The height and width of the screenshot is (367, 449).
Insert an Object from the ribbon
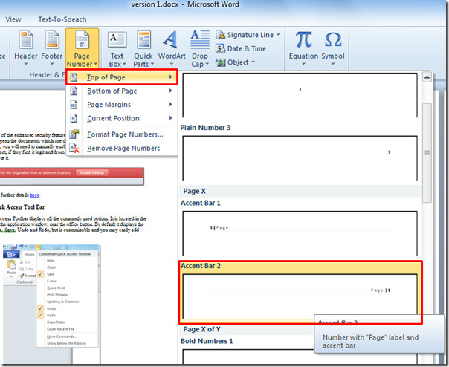click(x=236, y=62)
